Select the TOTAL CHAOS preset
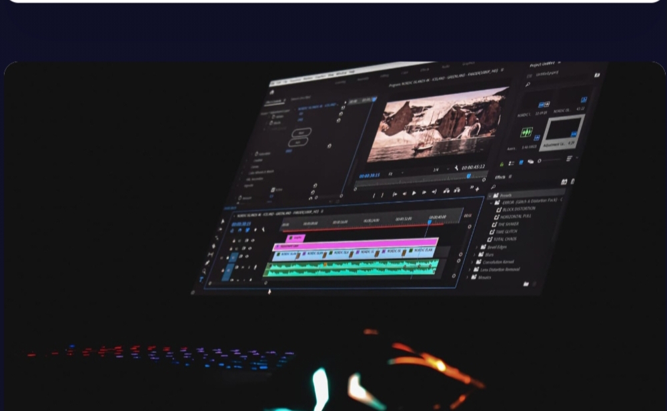 coord(504,240)
